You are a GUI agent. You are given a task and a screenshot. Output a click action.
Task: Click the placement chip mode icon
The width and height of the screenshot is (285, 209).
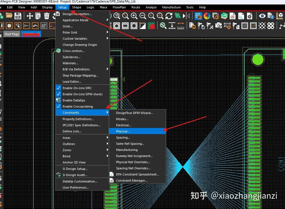[9, 26]
